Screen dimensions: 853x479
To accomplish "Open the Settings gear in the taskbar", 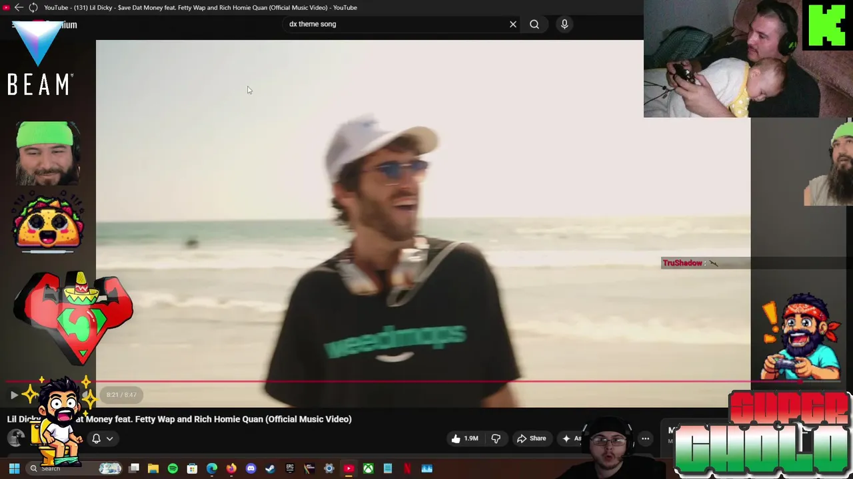I will 329,469.
